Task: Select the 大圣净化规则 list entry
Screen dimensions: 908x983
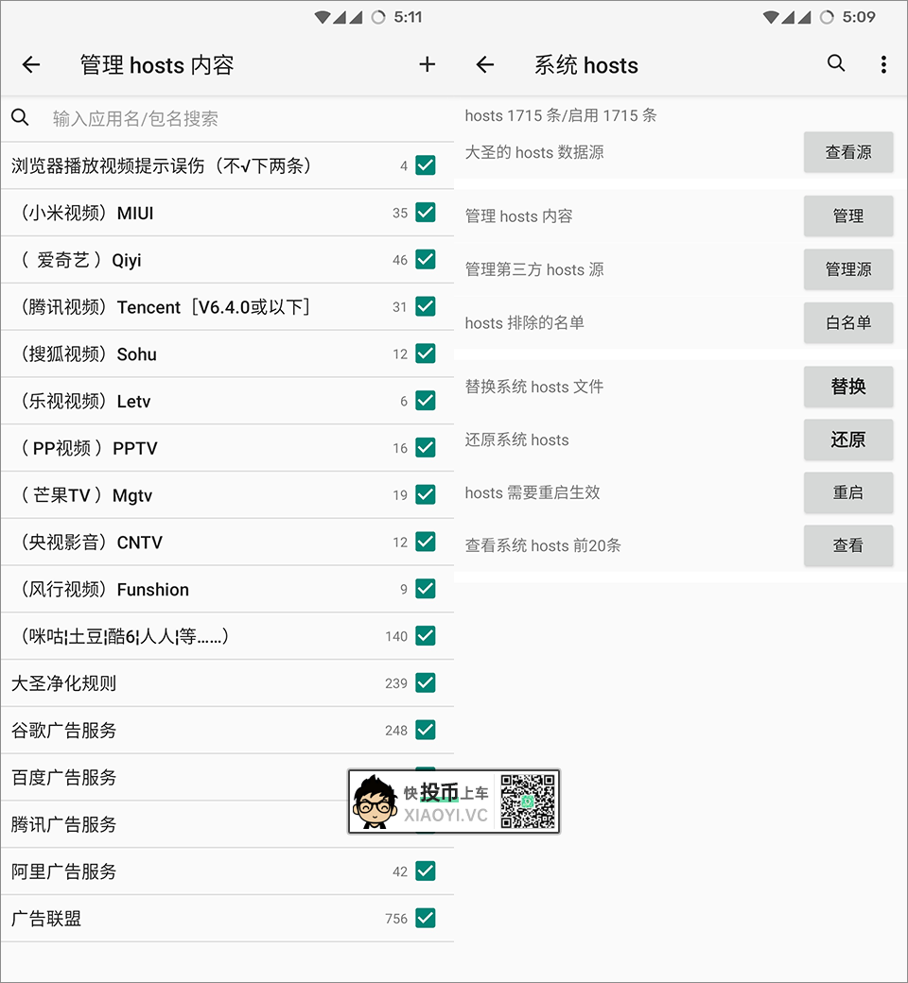Action: 189,683
